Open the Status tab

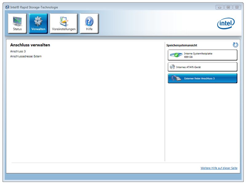[18, 24]
